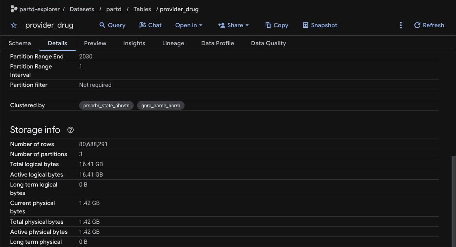Click the gnrc_name_norm cluster chip
Screen dimensions: 456x247
click(x=160, y=105)
